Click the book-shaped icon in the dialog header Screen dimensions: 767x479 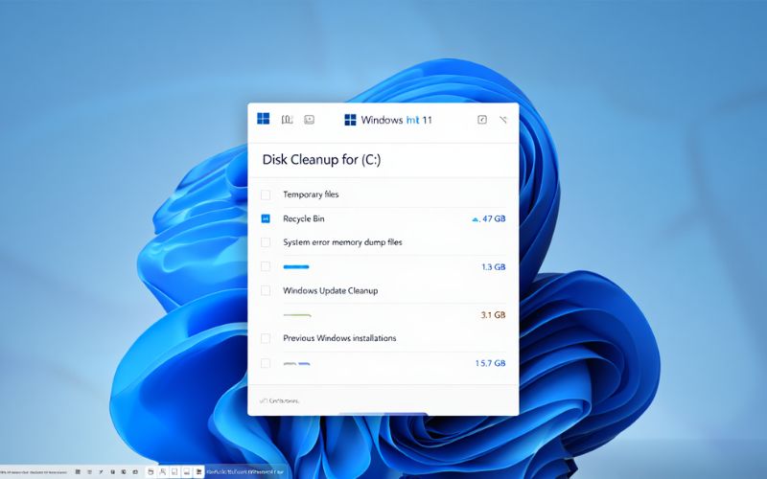tap(287, 119)
